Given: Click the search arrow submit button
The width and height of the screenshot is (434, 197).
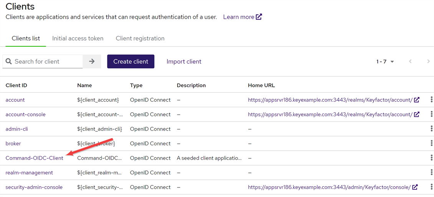Looking at the screenshot, I should 92,61.
